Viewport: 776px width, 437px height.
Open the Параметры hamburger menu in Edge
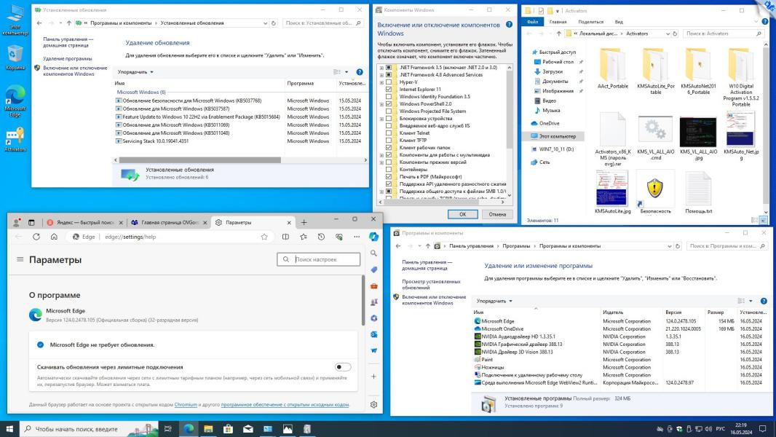click(x=20, y=259)
